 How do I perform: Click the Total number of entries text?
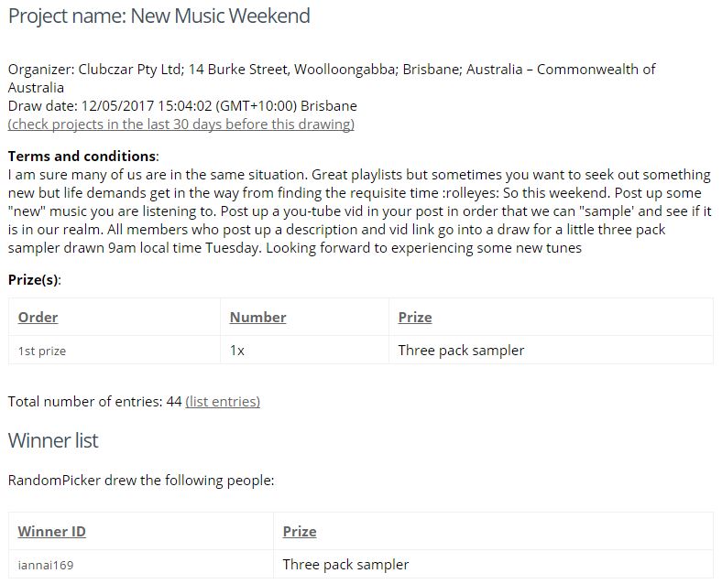(x=95, y=402)
